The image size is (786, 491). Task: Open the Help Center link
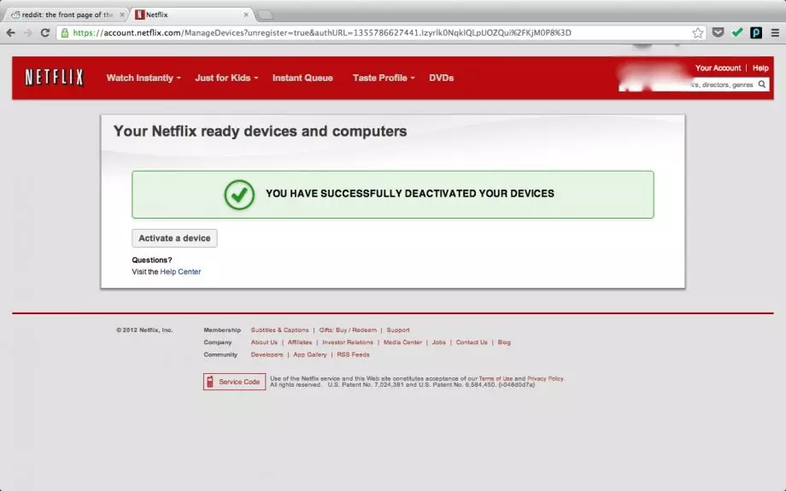[x=180, y=272]
